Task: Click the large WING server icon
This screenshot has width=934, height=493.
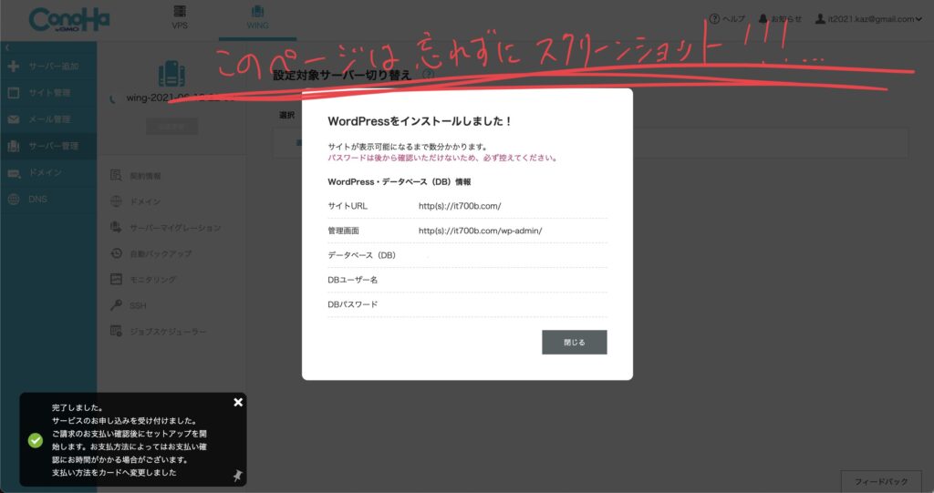Action: 171,74
